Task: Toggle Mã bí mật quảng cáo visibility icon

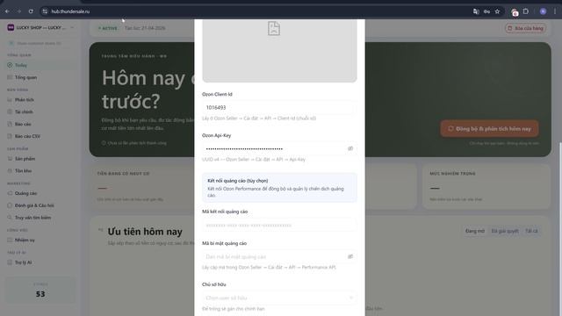Action: click(350, 256)
